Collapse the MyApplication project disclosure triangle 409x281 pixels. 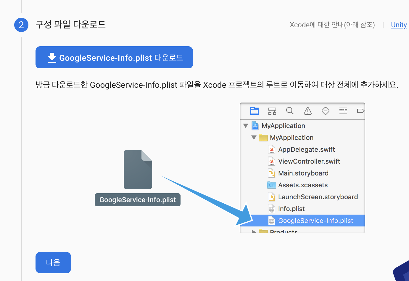pos(246,126)
